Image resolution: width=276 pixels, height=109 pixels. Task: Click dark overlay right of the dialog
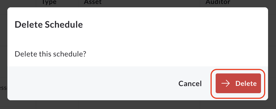click(x=272, y=53)
